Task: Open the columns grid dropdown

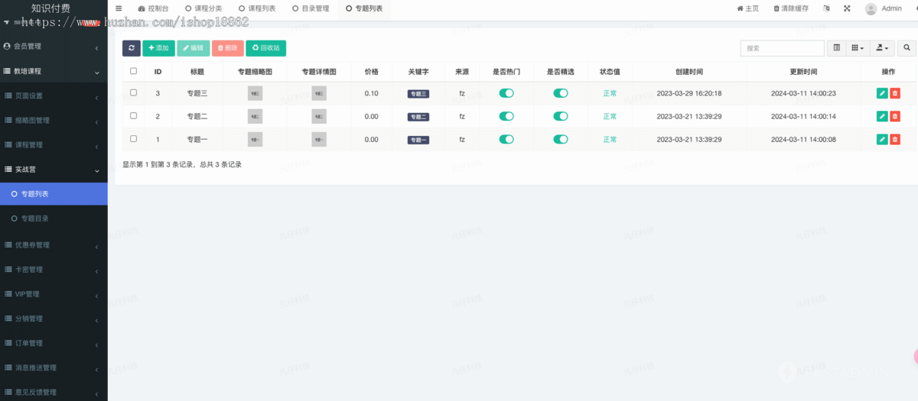Action: click(x=858, y=48)
